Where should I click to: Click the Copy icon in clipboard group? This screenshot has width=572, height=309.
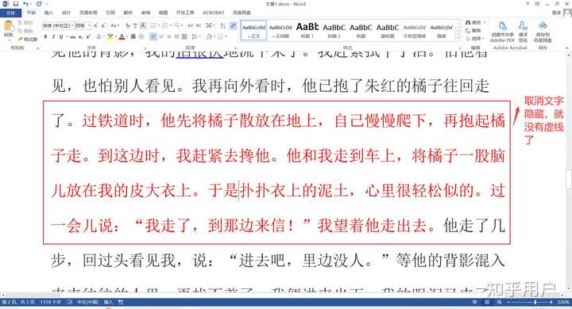pos(20,31)
